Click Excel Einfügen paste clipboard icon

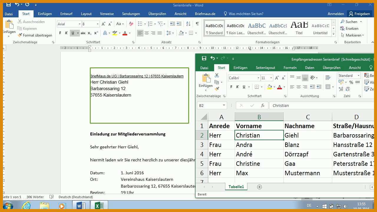tap(206, 78)
